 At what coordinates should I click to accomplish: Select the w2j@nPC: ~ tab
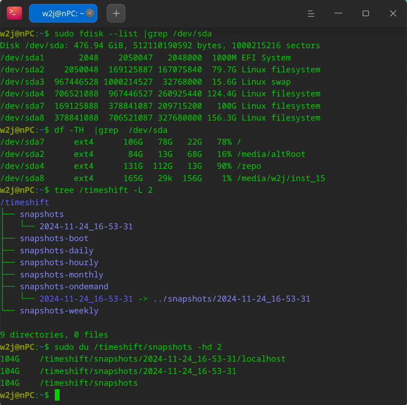pos(63,13)
